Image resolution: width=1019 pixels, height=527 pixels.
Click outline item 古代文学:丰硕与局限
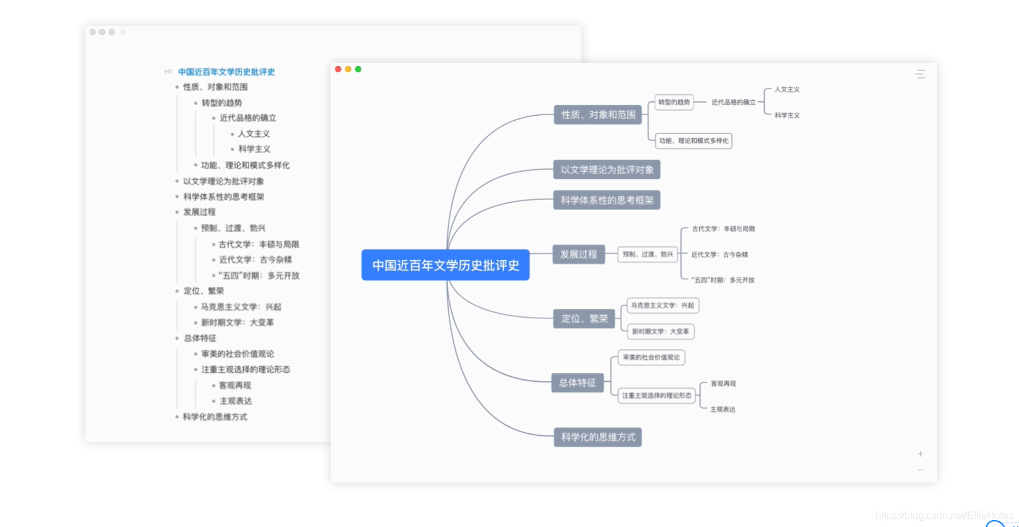(x=259, y=244)
